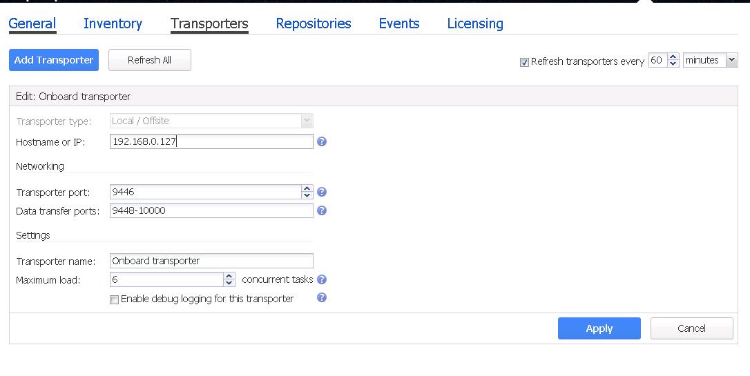The width and height of the screenshot is (750, 376).
Task: Switch to the Repositories tab
Action: click(x=314, y=23)
